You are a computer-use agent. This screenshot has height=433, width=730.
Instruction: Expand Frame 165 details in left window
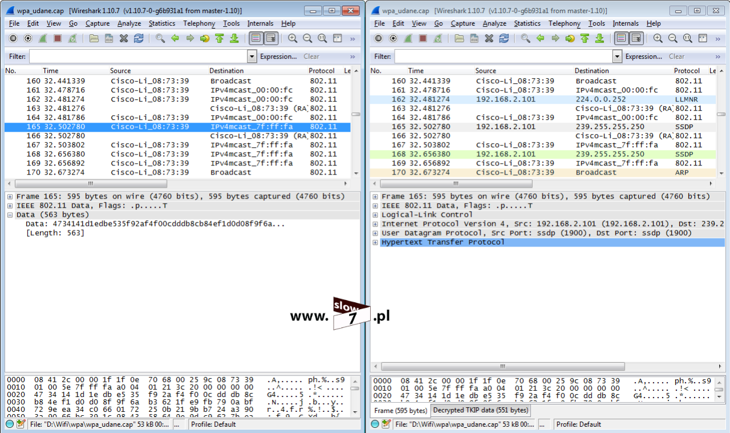coord(10,196)
